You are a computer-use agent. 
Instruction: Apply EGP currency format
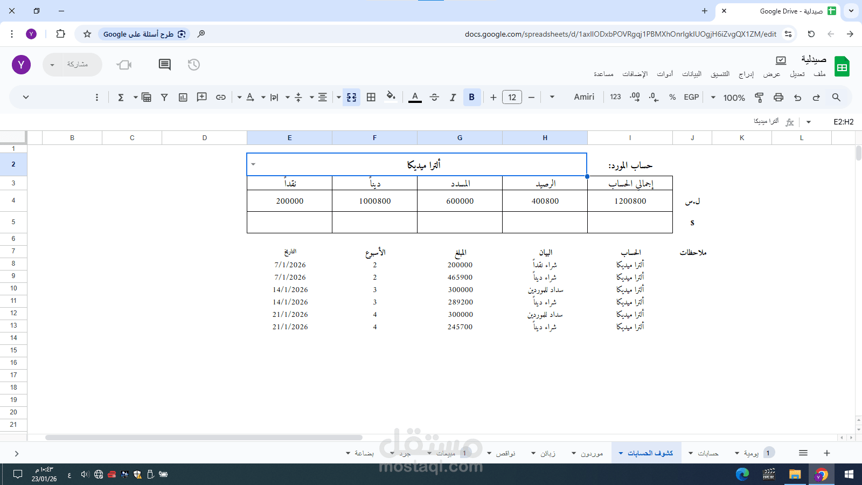click(x=691, y=98)
